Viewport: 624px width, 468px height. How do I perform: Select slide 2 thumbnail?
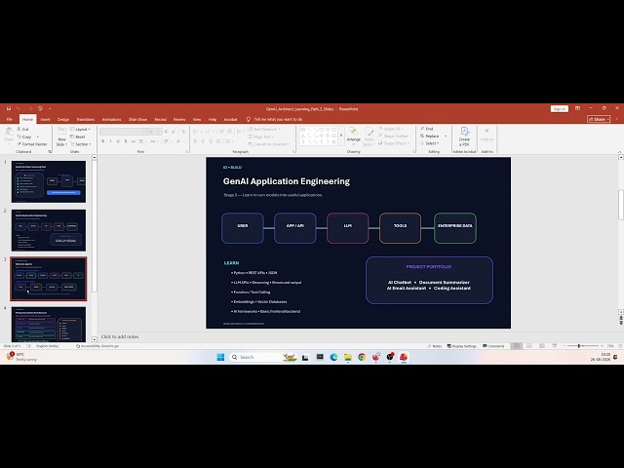pos(49,230)
